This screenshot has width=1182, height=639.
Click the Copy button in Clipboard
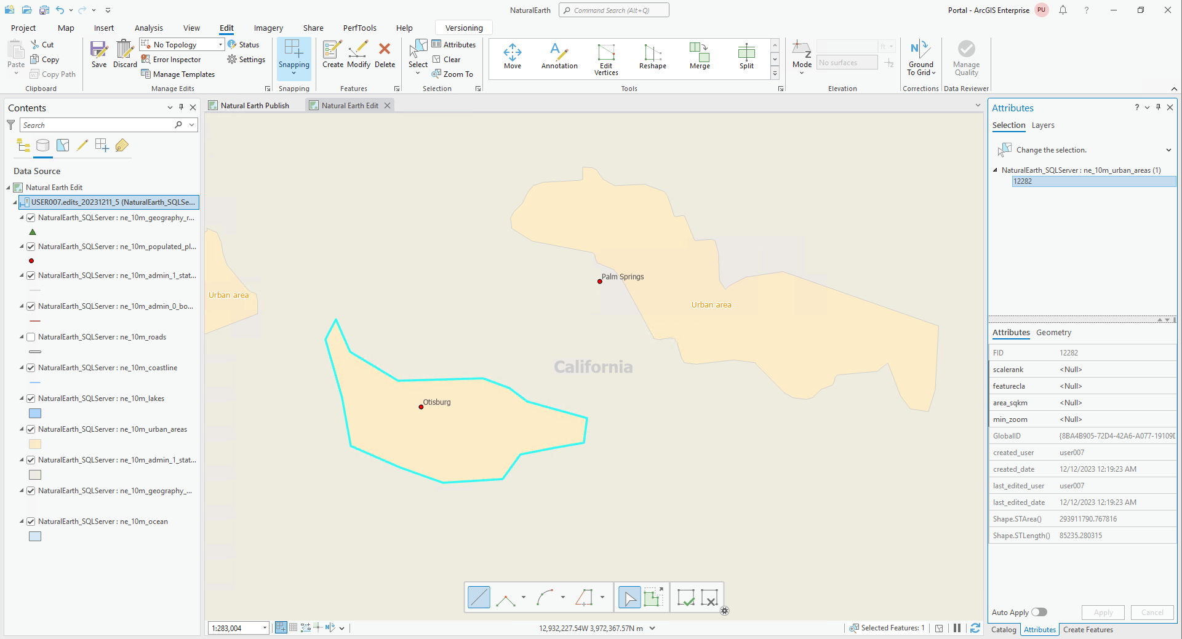point(45,60)
